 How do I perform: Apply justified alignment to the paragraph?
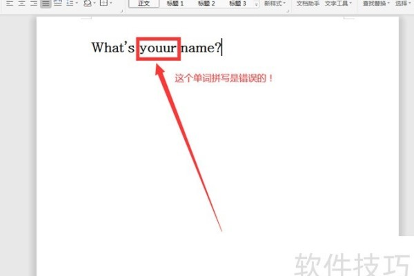46,3
